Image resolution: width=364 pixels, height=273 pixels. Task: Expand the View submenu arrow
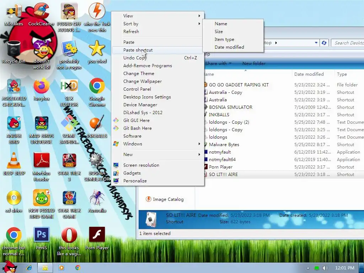(x=199, y=16)
